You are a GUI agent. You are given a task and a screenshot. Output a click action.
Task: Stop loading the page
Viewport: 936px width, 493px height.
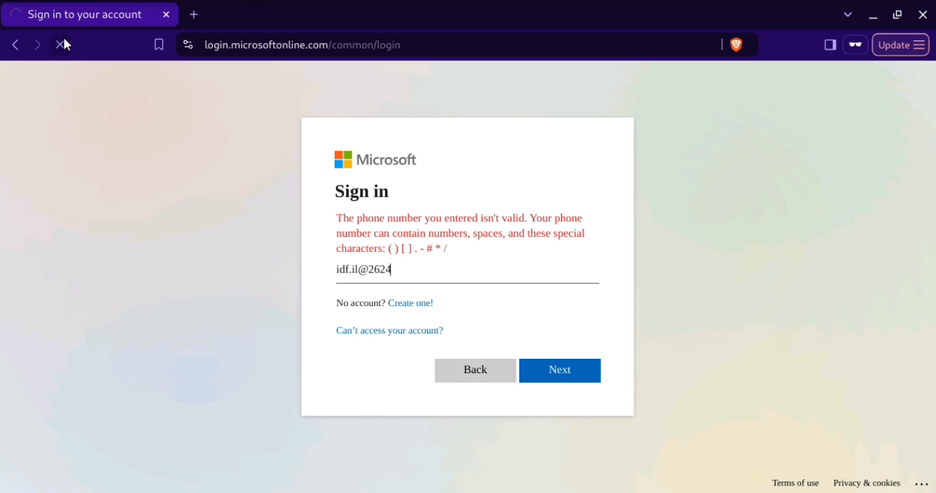[61, 45]
